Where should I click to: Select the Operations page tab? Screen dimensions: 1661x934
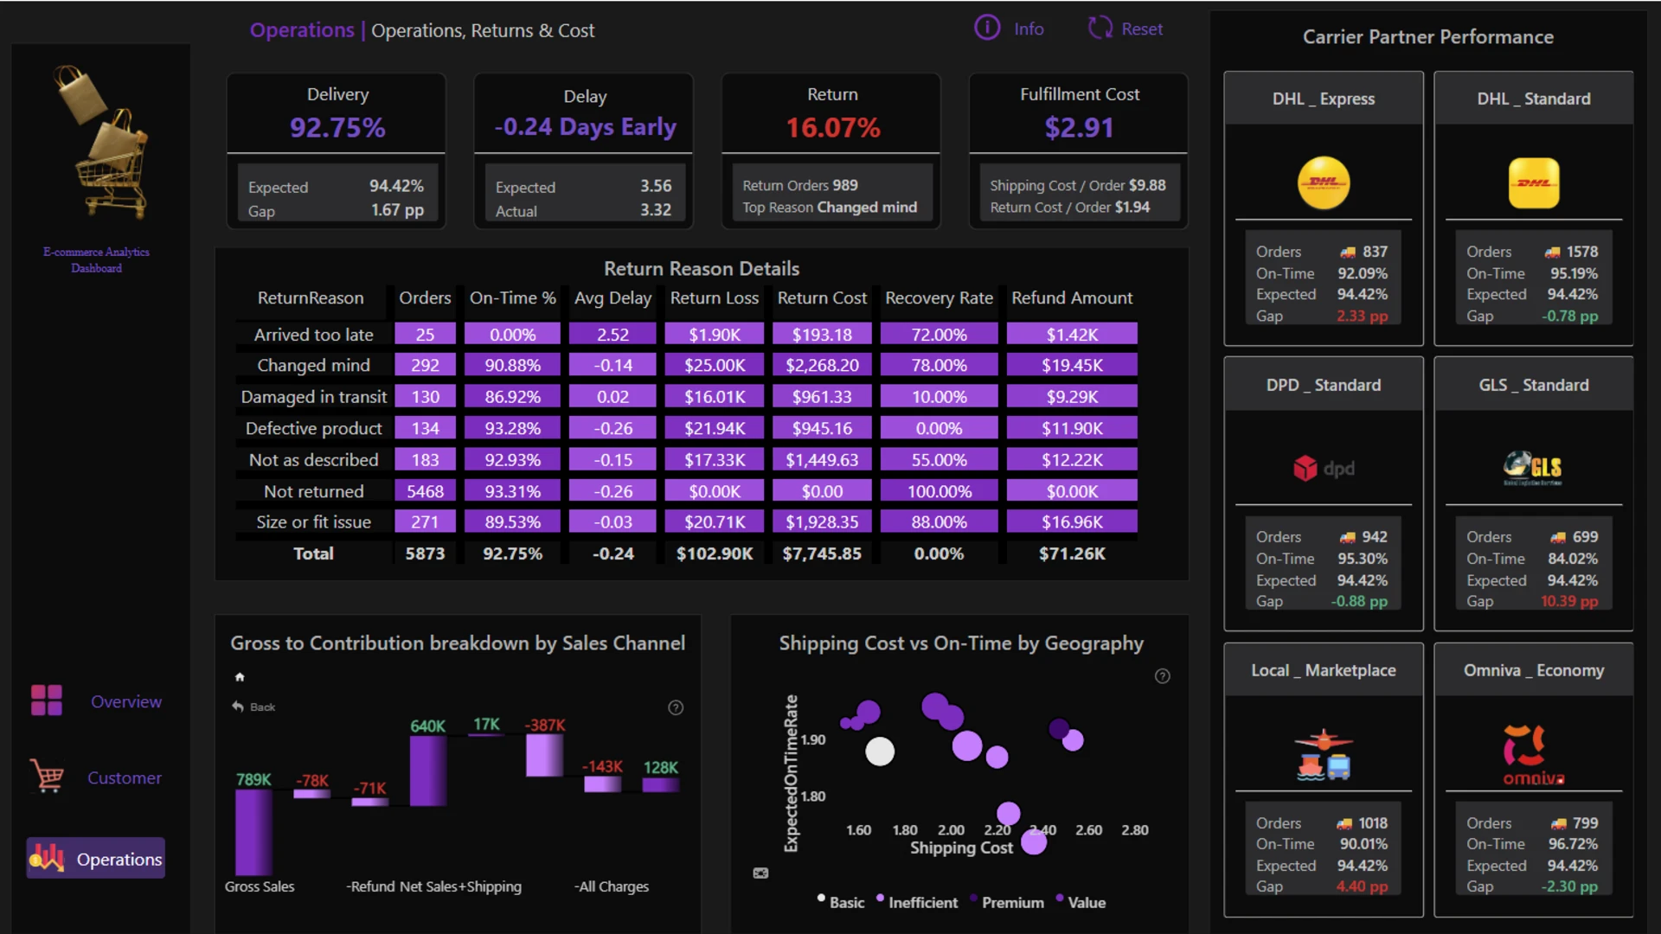(x=96, y=859)
